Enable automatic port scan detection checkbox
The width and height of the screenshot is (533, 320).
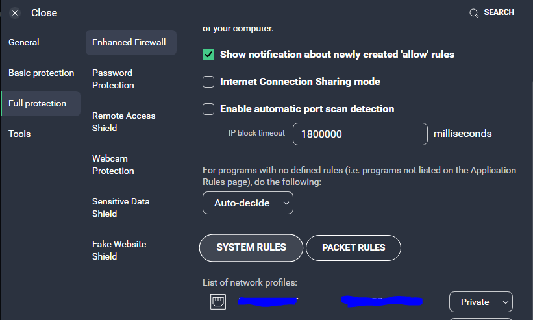point(208,109)
